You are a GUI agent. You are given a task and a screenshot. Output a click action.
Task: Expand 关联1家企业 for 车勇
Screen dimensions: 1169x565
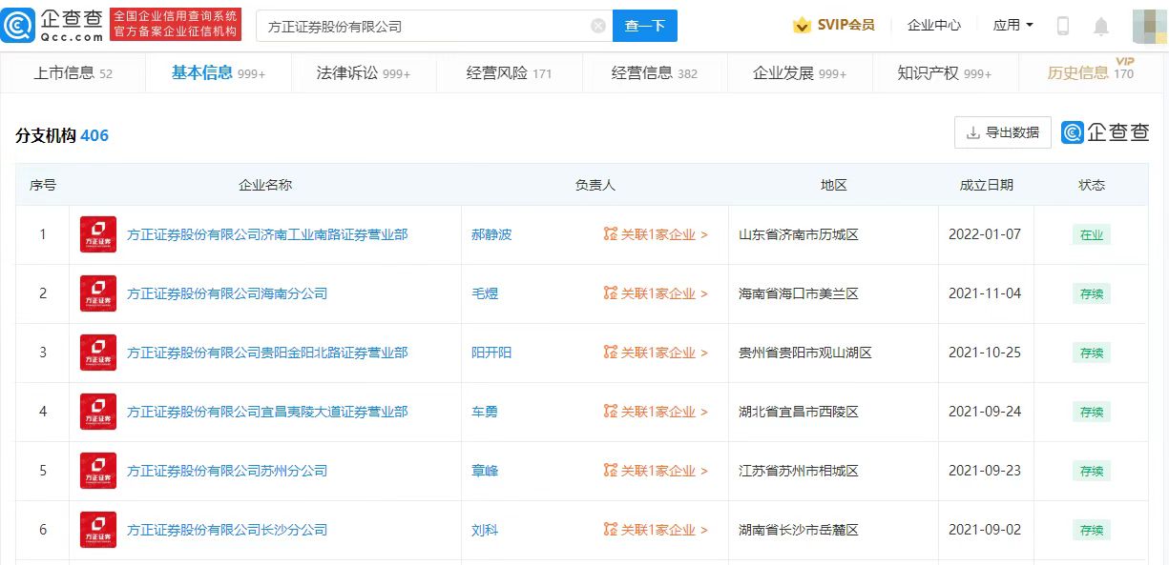pyautogui.click(x=656, y=412)
